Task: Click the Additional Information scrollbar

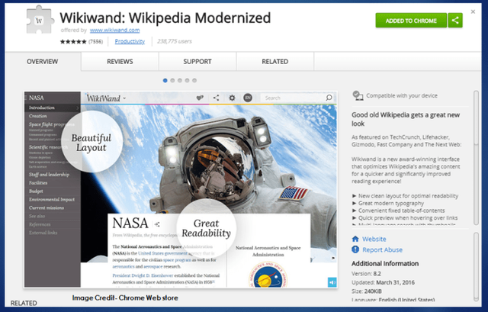Action: pyautogui.click(x=476, y=267)
